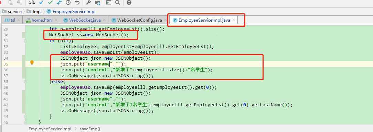Click the greyed-out gear-with-arrow toolbar icon
The height and width of the screenshot is (132, 373).
pos(20,2)
